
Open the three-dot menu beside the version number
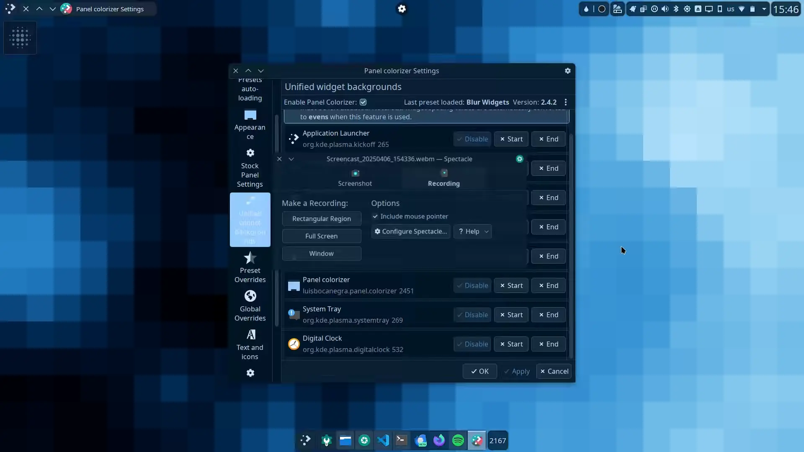click(566, 102)
